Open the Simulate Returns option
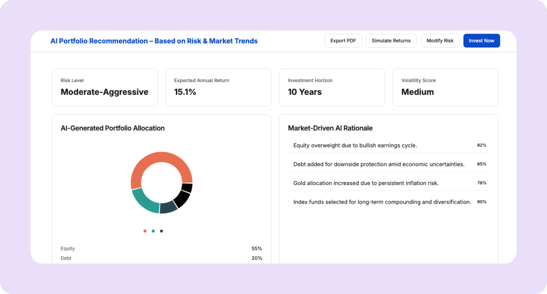Image resolution: width=547 pixels, height=294 pixels. click(x=391, y=41)
